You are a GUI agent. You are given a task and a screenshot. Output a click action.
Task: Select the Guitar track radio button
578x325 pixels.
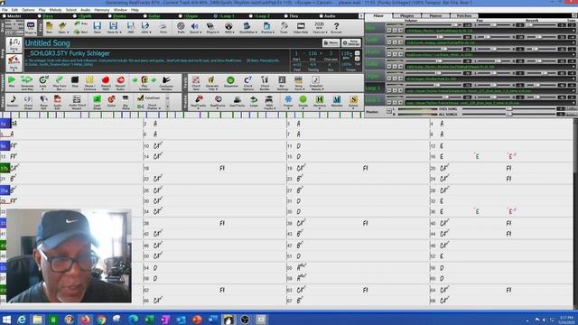(145, 16)
